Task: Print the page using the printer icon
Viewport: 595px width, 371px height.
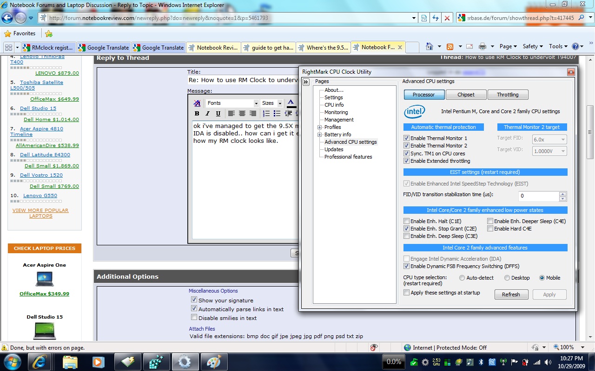Action: click(x=483, y=46)
